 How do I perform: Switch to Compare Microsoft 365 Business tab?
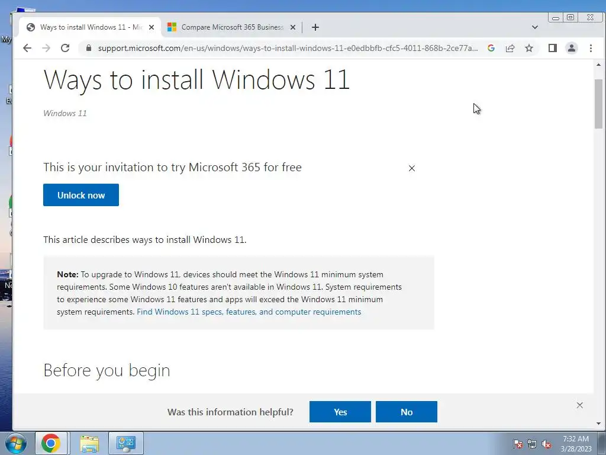coord(231,27)
